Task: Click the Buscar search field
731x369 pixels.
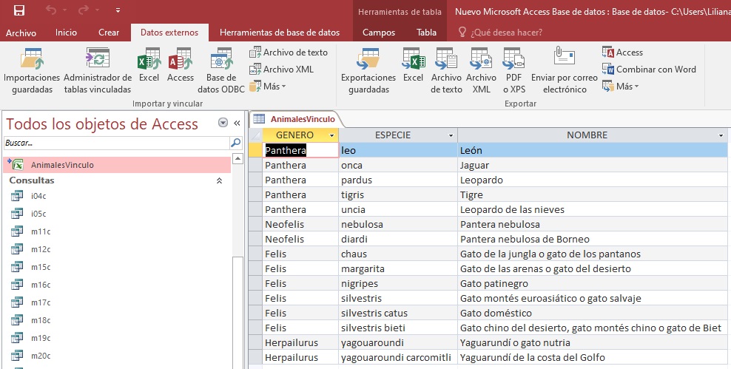Action: pos(117,143)
